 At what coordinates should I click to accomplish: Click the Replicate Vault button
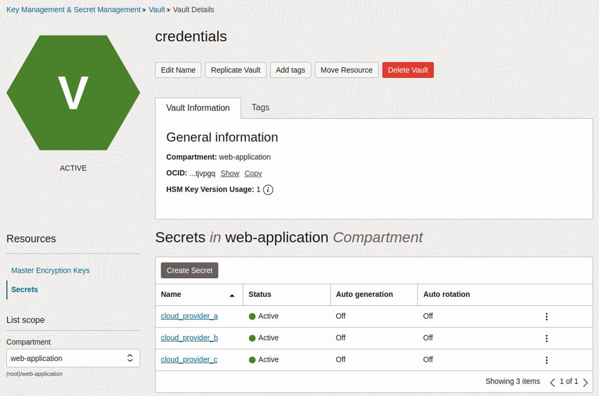(x=235, y=70)
